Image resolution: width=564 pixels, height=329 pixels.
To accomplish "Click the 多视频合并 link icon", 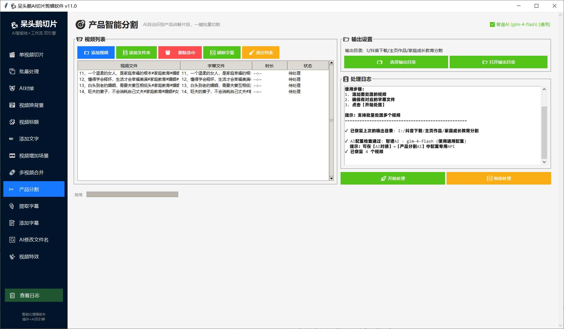I will [12, 172].
